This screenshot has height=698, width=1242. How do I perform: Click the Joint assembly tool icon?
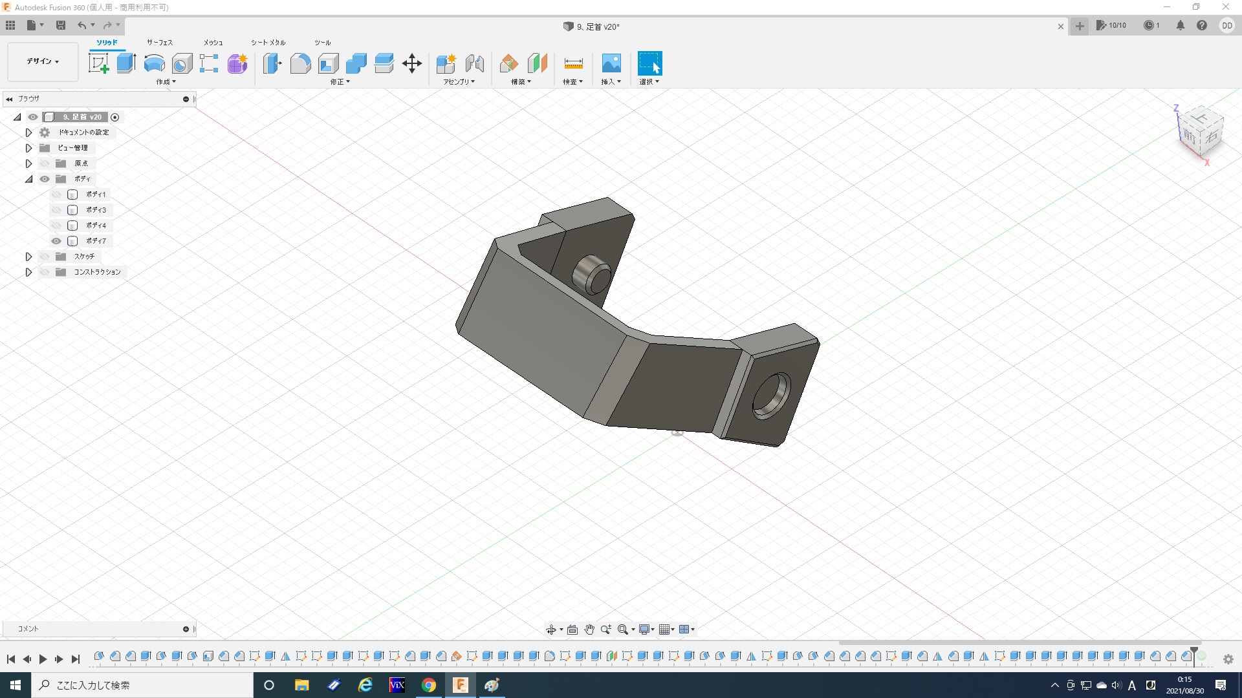coord(475,63)
